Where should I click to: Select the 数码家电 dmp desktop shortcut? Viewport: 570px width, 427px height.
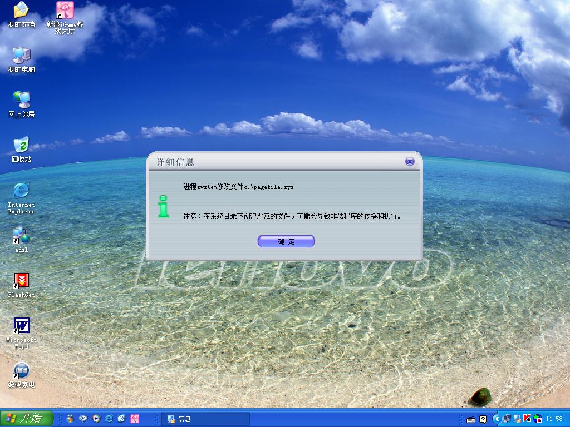tap(21, 375)
